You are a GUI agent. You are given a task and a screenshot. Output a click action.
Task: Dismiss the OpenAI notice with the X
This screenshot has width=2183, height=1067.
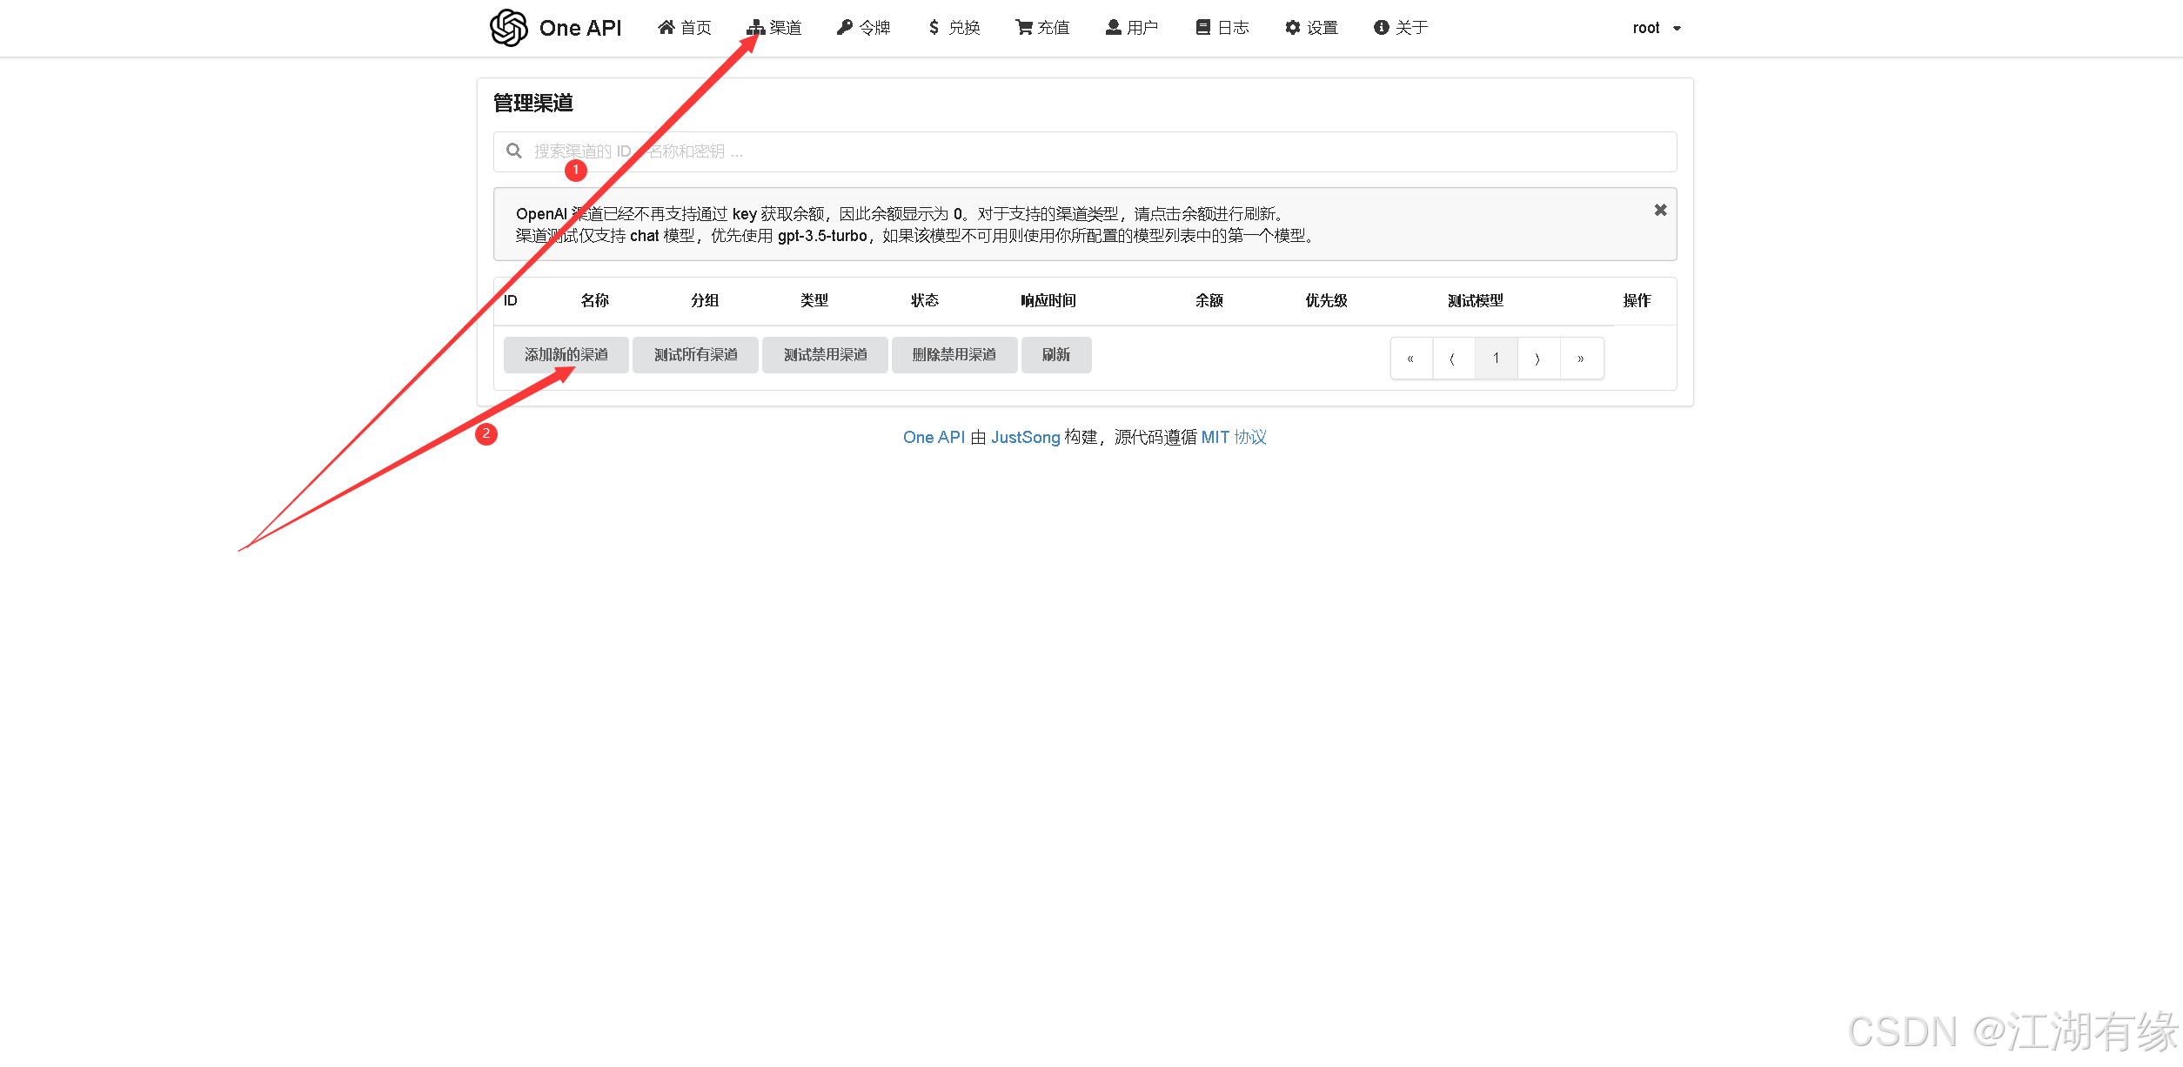click(1660, 210)
